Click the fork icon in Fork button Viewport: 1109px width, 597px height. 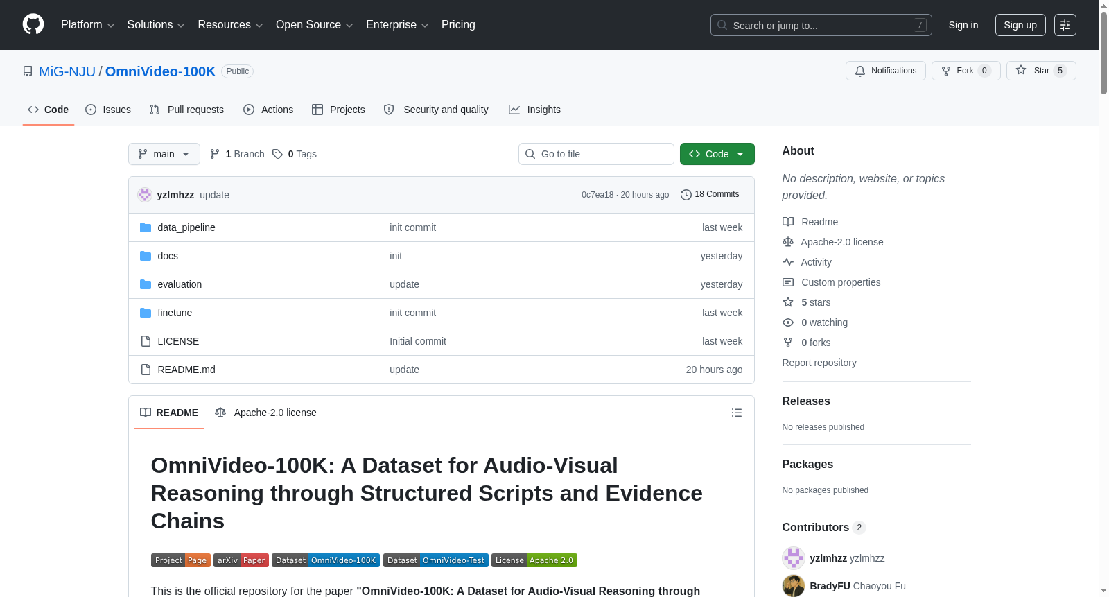[946, 71]
